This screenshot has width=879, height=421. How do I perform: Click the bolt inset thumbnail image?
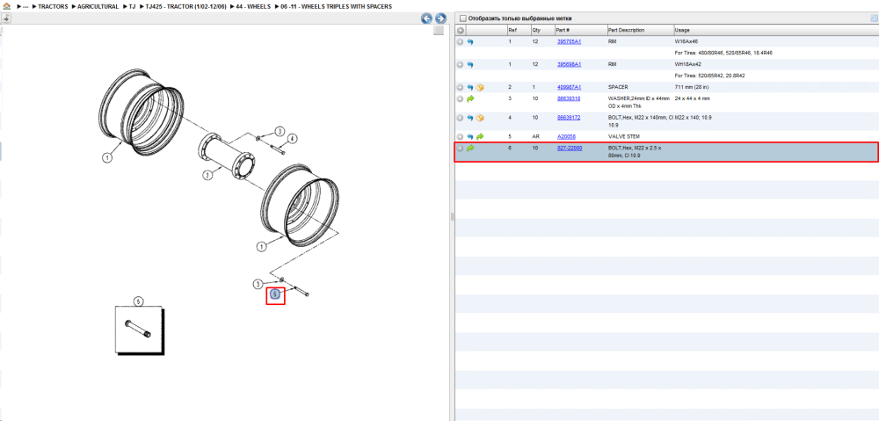click(x=139, y=329)
